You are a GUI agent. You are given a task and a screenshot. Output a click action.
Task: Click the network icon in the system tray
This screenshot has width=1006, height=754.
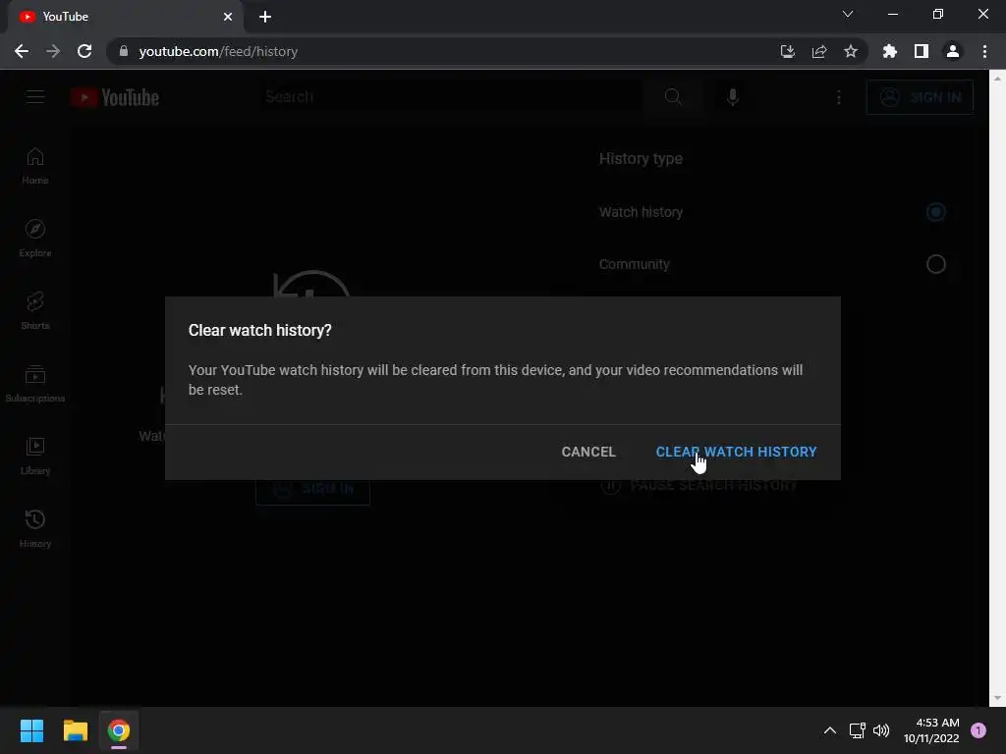857,730
